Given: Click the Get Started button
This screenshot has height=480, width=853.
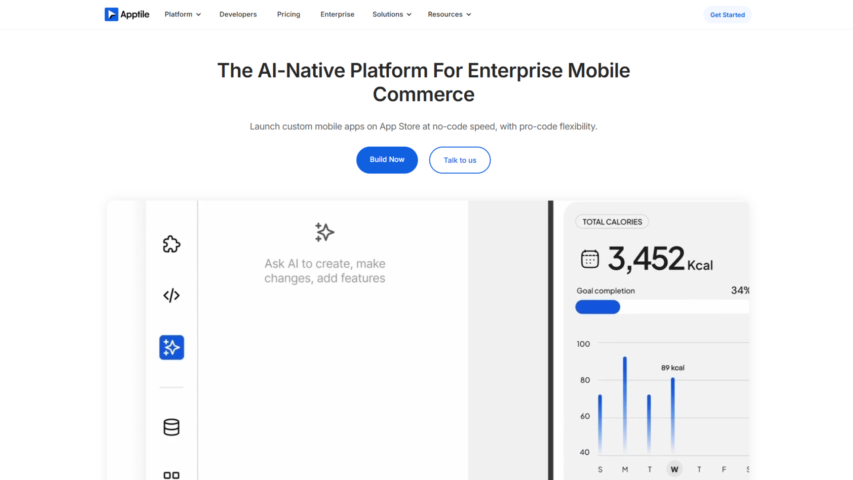Looking at the screenshot, I should click(x=727, y=15).
